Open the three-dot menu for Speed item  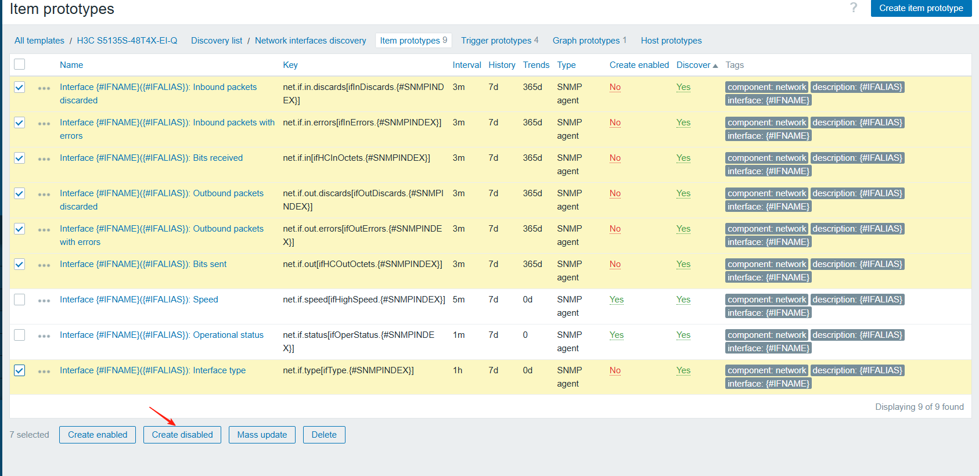coord(44,300)
